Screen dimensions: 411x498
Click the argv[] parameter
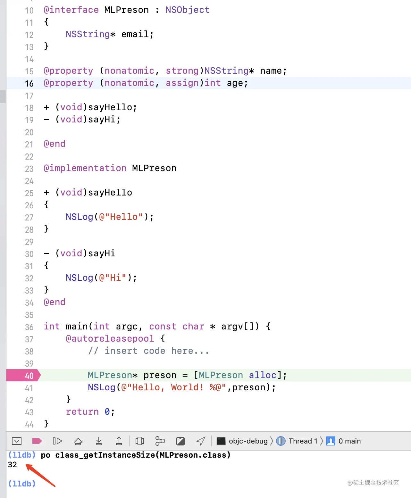coord(240,326)
